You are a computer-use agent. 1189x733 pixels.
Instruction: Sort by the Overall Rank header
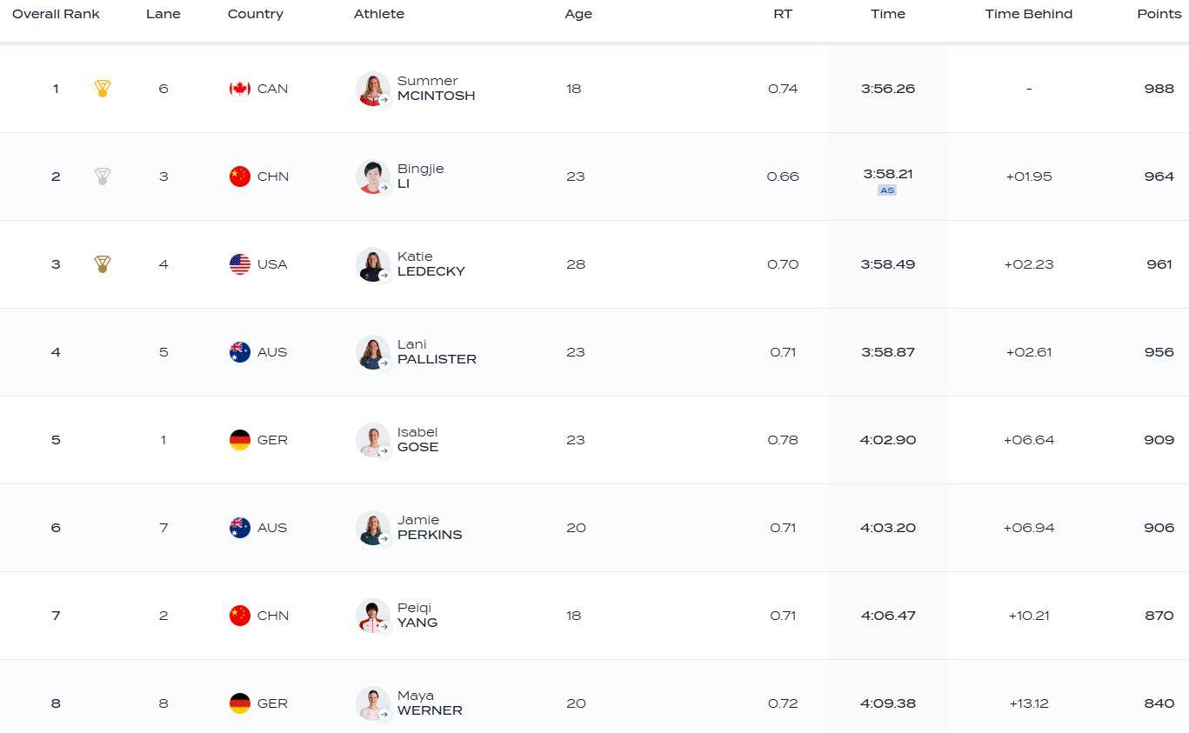[56, 14]
